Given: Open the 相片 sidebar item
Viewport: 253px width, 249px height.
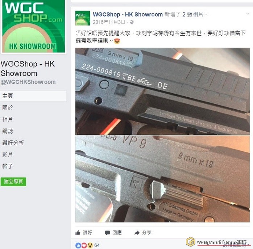Looking at the screenshot, I should (8, 119).
